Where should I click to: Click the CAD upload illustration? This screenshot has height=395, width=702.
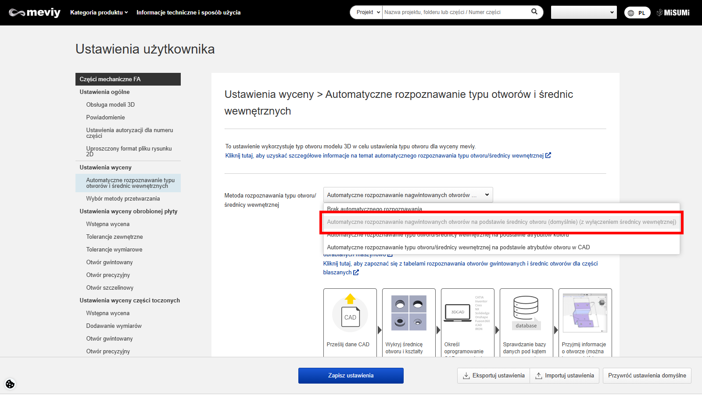click(x=350, y=312)
